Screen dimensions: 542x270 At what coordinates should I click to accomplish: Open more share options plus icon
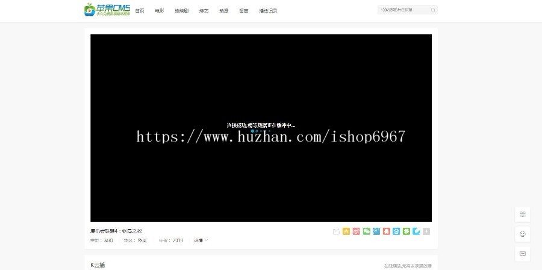(x=426, y=231)
